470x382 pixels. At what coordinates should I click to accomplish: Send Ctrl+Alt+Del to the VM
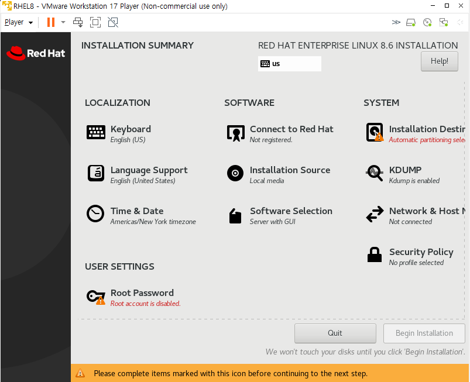pyautogui.click(x=78, y=22)
